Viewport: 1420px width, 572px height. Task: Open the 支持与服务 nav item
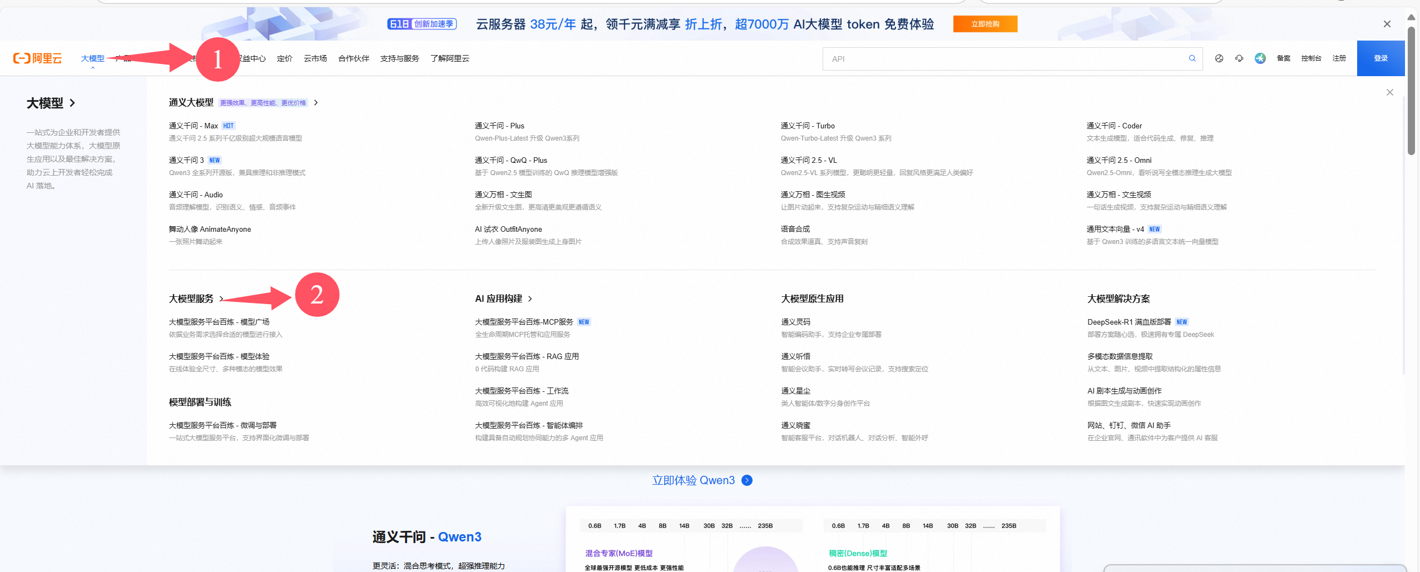[x=399, y=58]
